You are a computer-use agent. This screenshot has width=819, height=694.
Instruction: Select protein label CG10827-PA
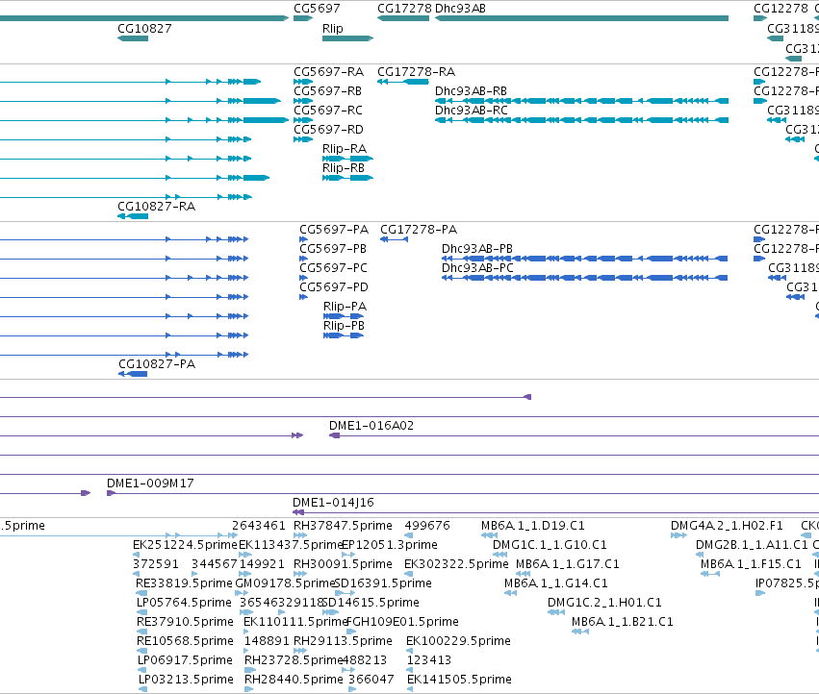pyautogui.click(x=157, y=363)
